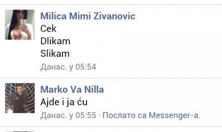Select the 'Ajde i ja ću' message
The width and height of the screenshot is (222, 132).
click(64, 102)
